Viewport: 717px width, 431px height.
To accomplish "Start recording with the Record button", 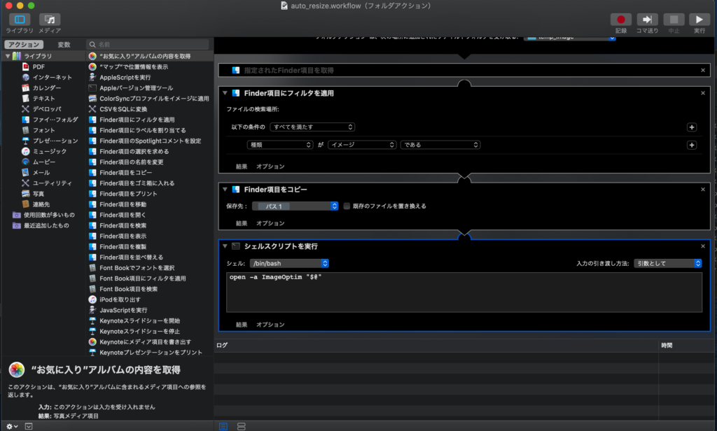I will [621, 20].
